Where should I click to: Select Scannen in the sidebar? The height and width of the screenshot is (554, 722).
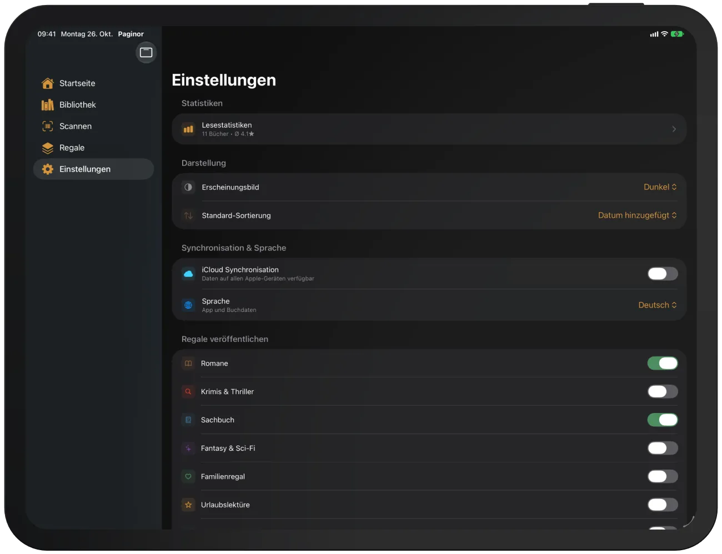[x=93, y=127]
